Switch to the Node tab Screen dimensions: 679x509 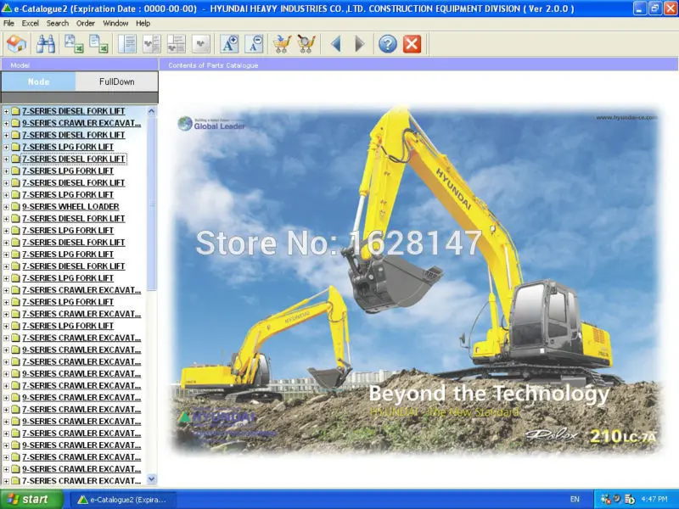click(x=38, y=81)
